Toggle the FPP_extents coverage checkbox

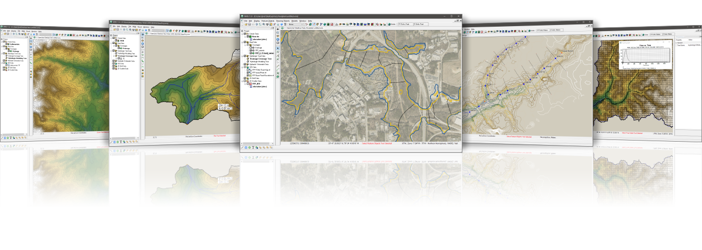click(251, 51)
